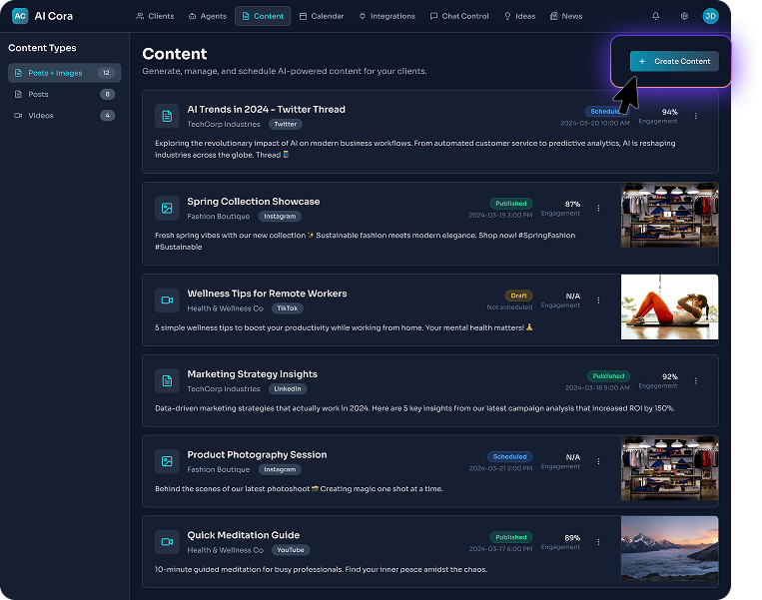762x600 pixels.
Task: Click document icon of AI Trends post
Action: (x=167, y=116)
